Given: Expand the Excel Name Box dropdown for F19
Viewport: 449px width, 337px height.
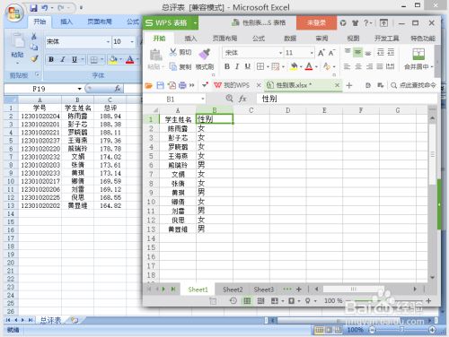Looking at the screenshot, I should pyautogui.click(x=79, y=89).
